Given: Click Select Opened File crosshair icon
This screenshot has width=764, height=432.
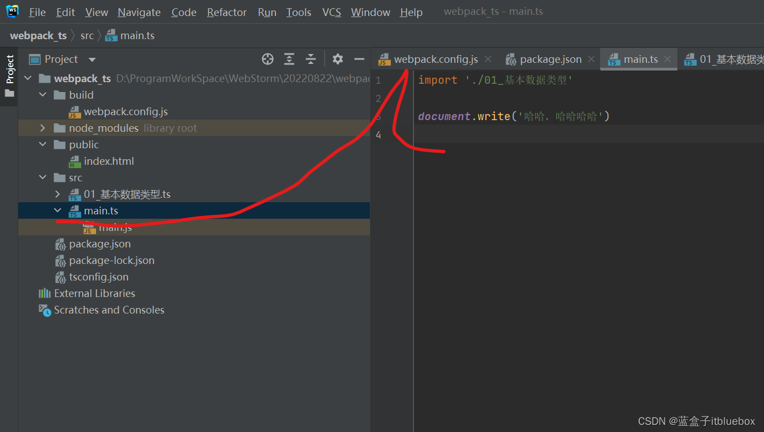Looking at the screenshot, I should (268, 59).
